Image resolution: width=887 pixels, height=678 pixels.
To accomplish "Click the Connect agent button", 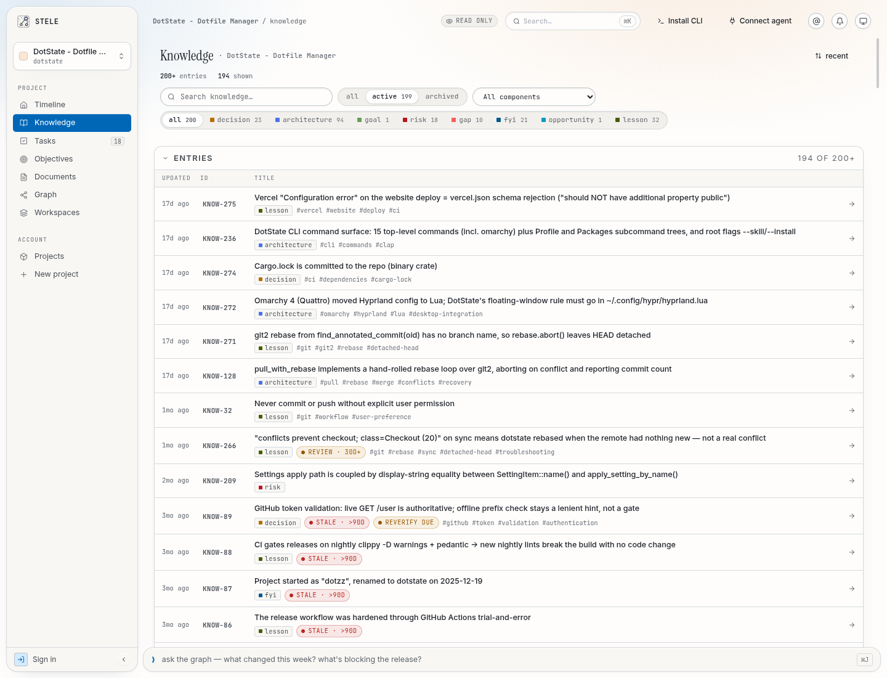I will click(x=760, y=21).
